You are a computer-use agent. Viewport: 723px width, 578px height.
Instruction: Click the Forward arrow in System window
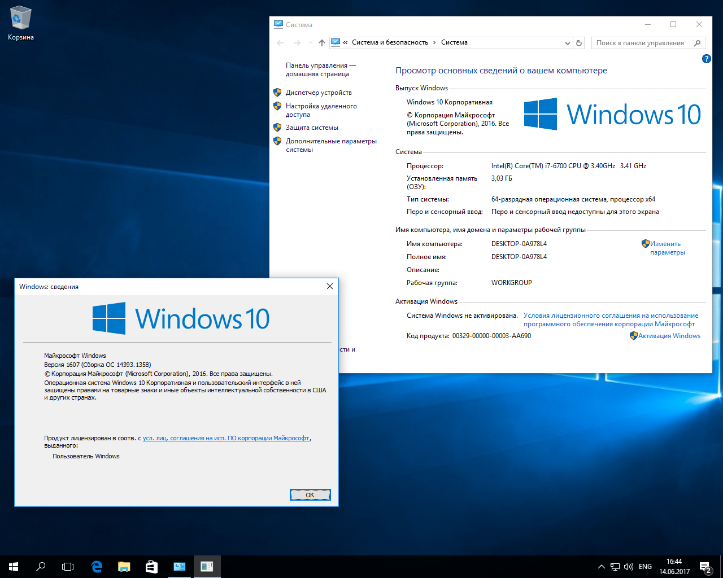click(x=297, y=43)
